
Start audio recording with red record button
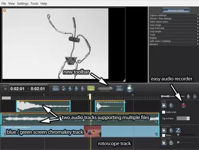click(x=183, y=105)
